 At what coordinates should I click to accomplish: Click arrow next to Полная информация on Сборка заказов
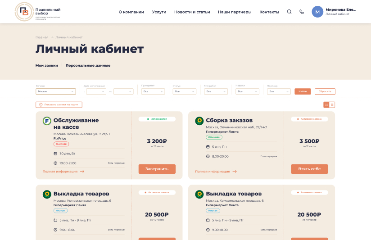235,172
